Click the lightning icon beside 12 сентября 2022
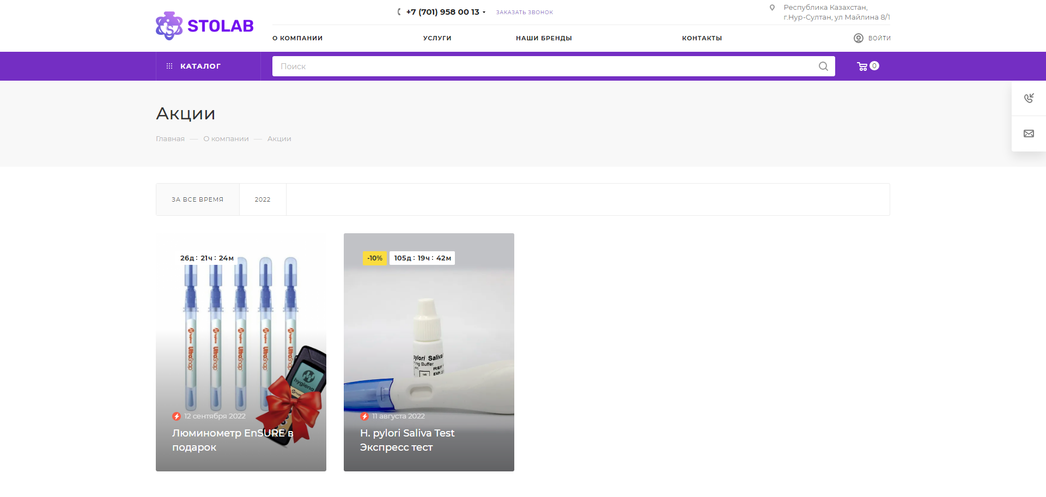Image resolution: width=1046 pixels, height=497 pixels. coord(177,416)
